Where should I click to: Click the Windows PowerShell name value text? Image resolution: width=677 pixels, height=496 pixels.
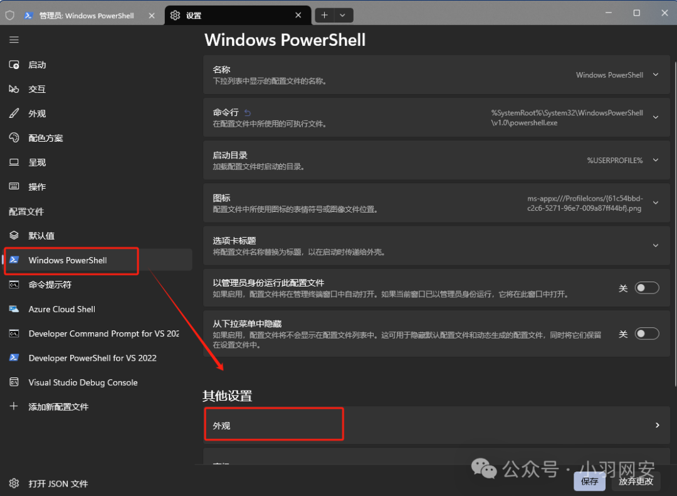pyautogui.click(x=610, y=75)
